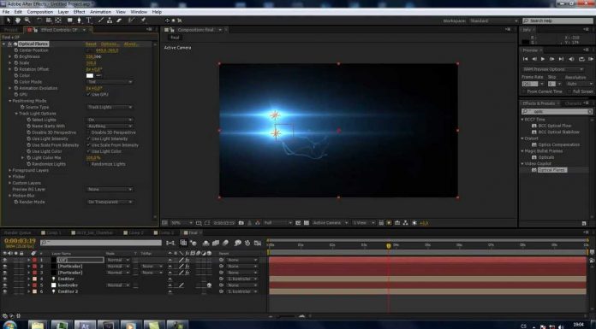Toggle the Scale stopwatch
The width and height of the screenshot is (596, 329).
point(16,63)
